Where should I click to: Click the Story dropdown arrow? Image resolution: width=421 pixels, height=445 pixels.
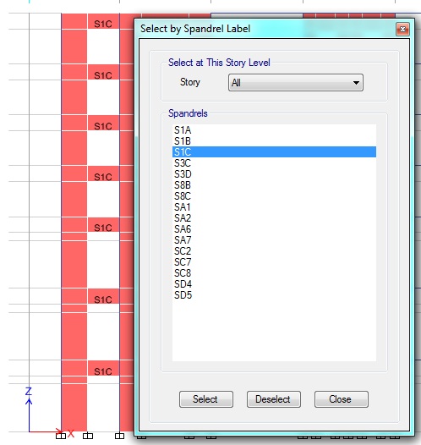(356, 83)
